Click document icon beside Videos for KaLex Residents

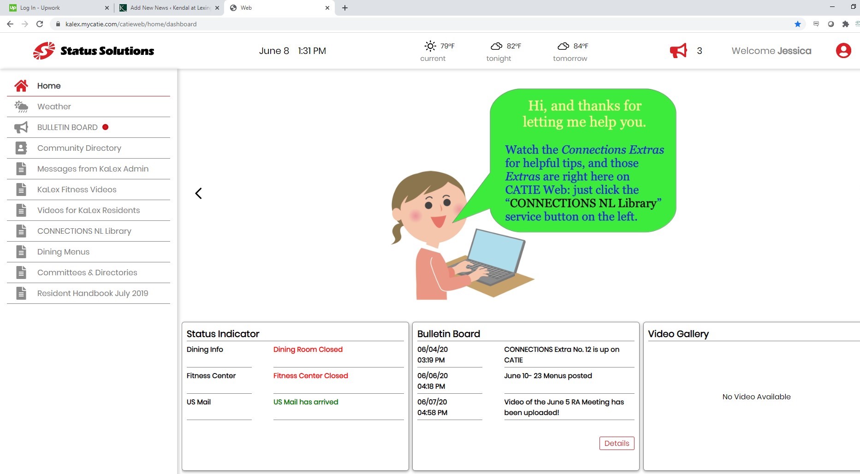coord(21,210)
